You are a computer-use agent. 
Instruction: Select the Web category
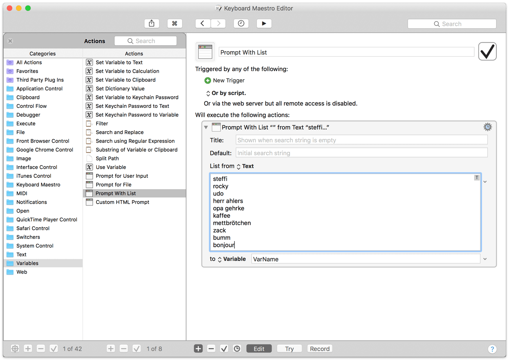[43, 272]
